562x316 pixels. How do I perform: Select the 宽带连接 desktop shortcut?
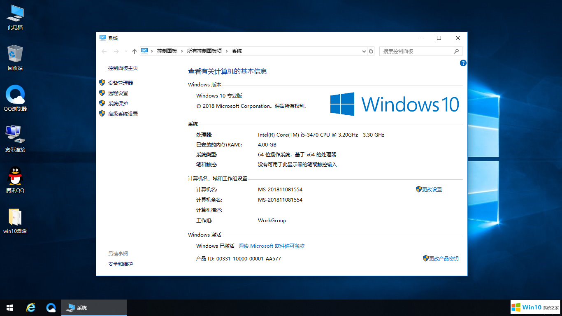pyautogui.click(x=15, y=139)
